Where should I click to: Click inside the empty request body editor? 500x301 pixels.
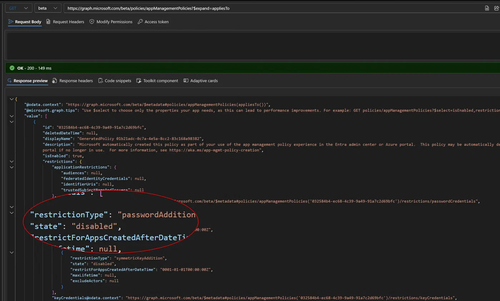pyautogui.click(x=253, y=45)
